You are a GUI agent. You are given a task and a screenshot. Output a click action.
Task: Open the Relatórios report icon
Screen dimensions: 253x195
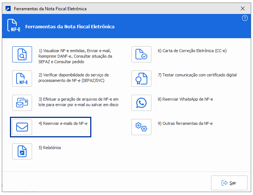click(x=22, y=151)
